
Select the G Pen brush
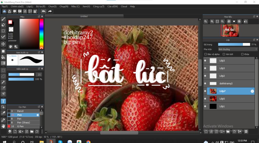tap(23, 126)
